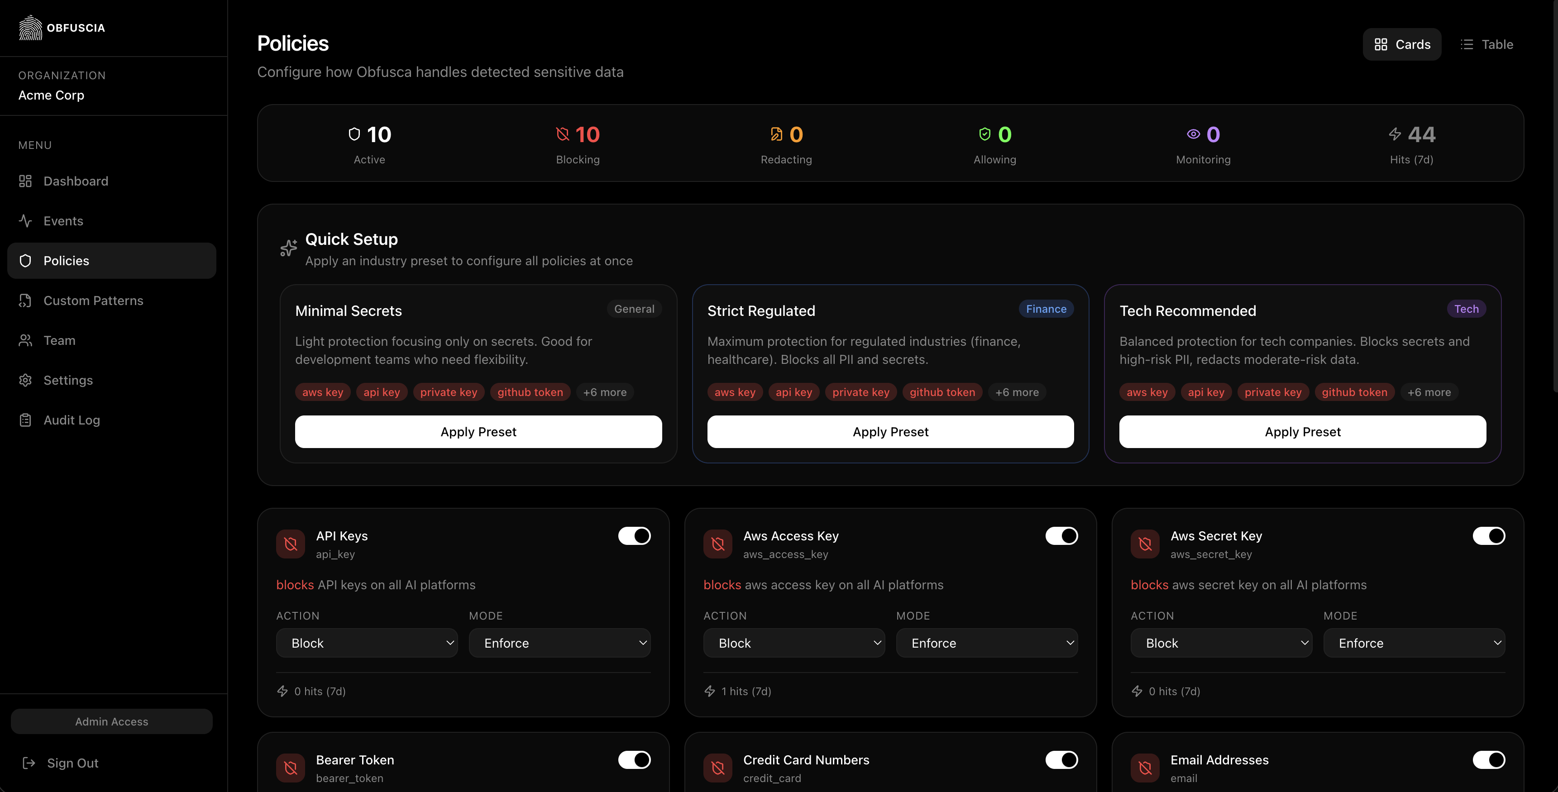This screenshot has width=1558, height=792.
Task: Sign out of the application
Action: pyautogui.click(x=72, y=763)
